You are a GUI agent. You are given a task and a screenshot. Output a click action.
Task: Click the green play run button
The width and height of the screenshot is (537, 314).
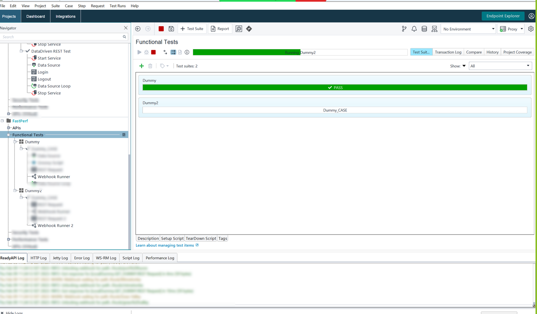coord(139,52)
